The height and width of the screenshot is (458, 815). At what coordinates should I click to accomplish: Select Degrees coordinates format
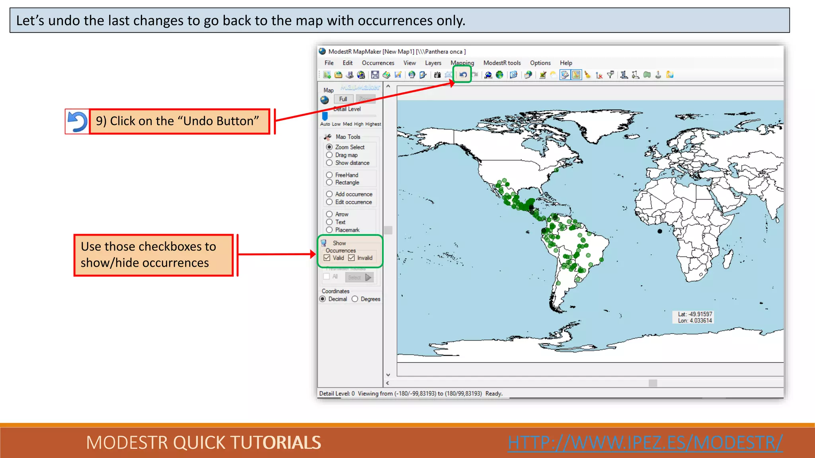click(355, 299)
